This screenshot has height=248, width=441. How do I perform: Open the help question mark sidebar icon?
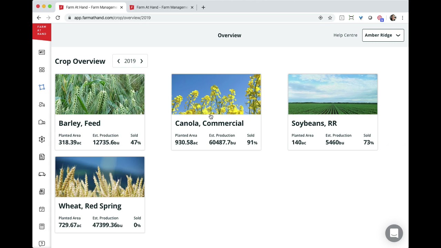[42, 244]
